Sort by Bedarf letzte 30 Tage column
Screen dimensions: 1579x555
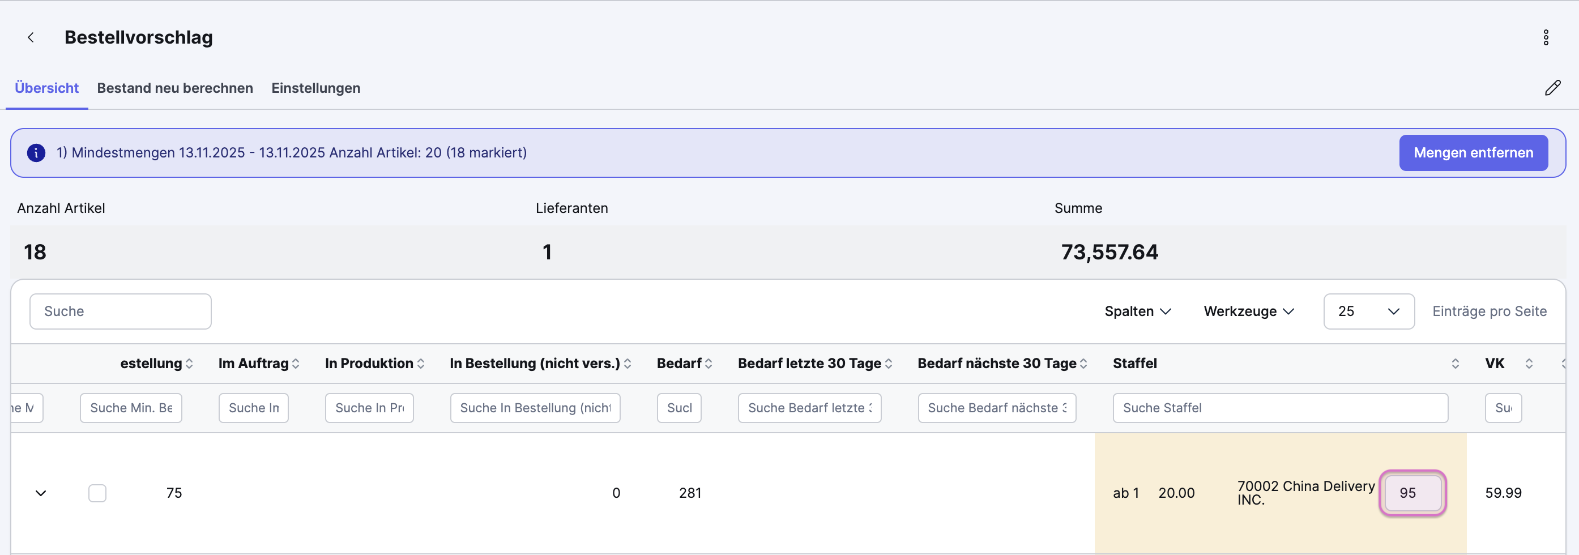[888, 364]
